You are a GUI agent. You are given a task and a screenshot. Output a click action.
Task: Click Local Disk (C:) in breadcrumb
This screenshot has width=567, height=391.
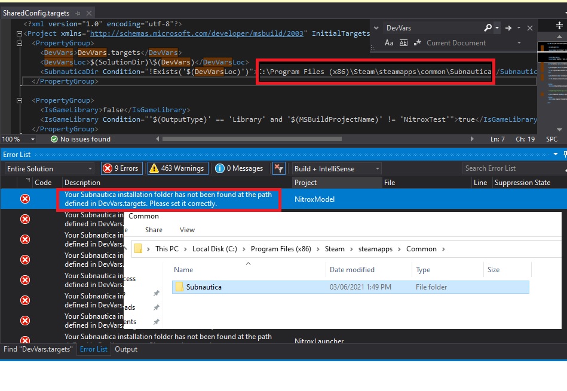click(214, 248)
